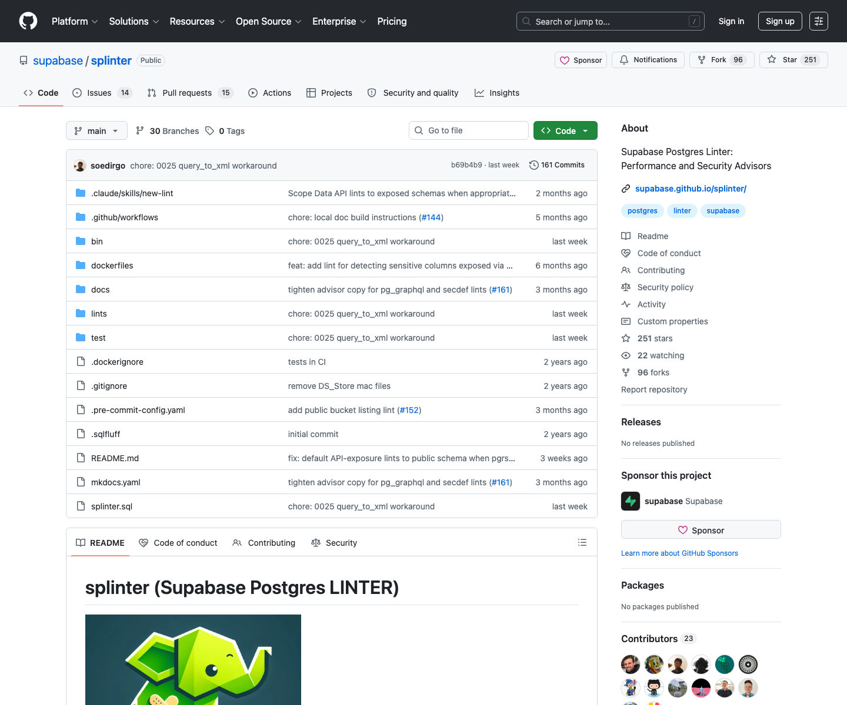Open the supabase owner link
This screenshot has height=705, width=847.
click(x=58, y=61)
